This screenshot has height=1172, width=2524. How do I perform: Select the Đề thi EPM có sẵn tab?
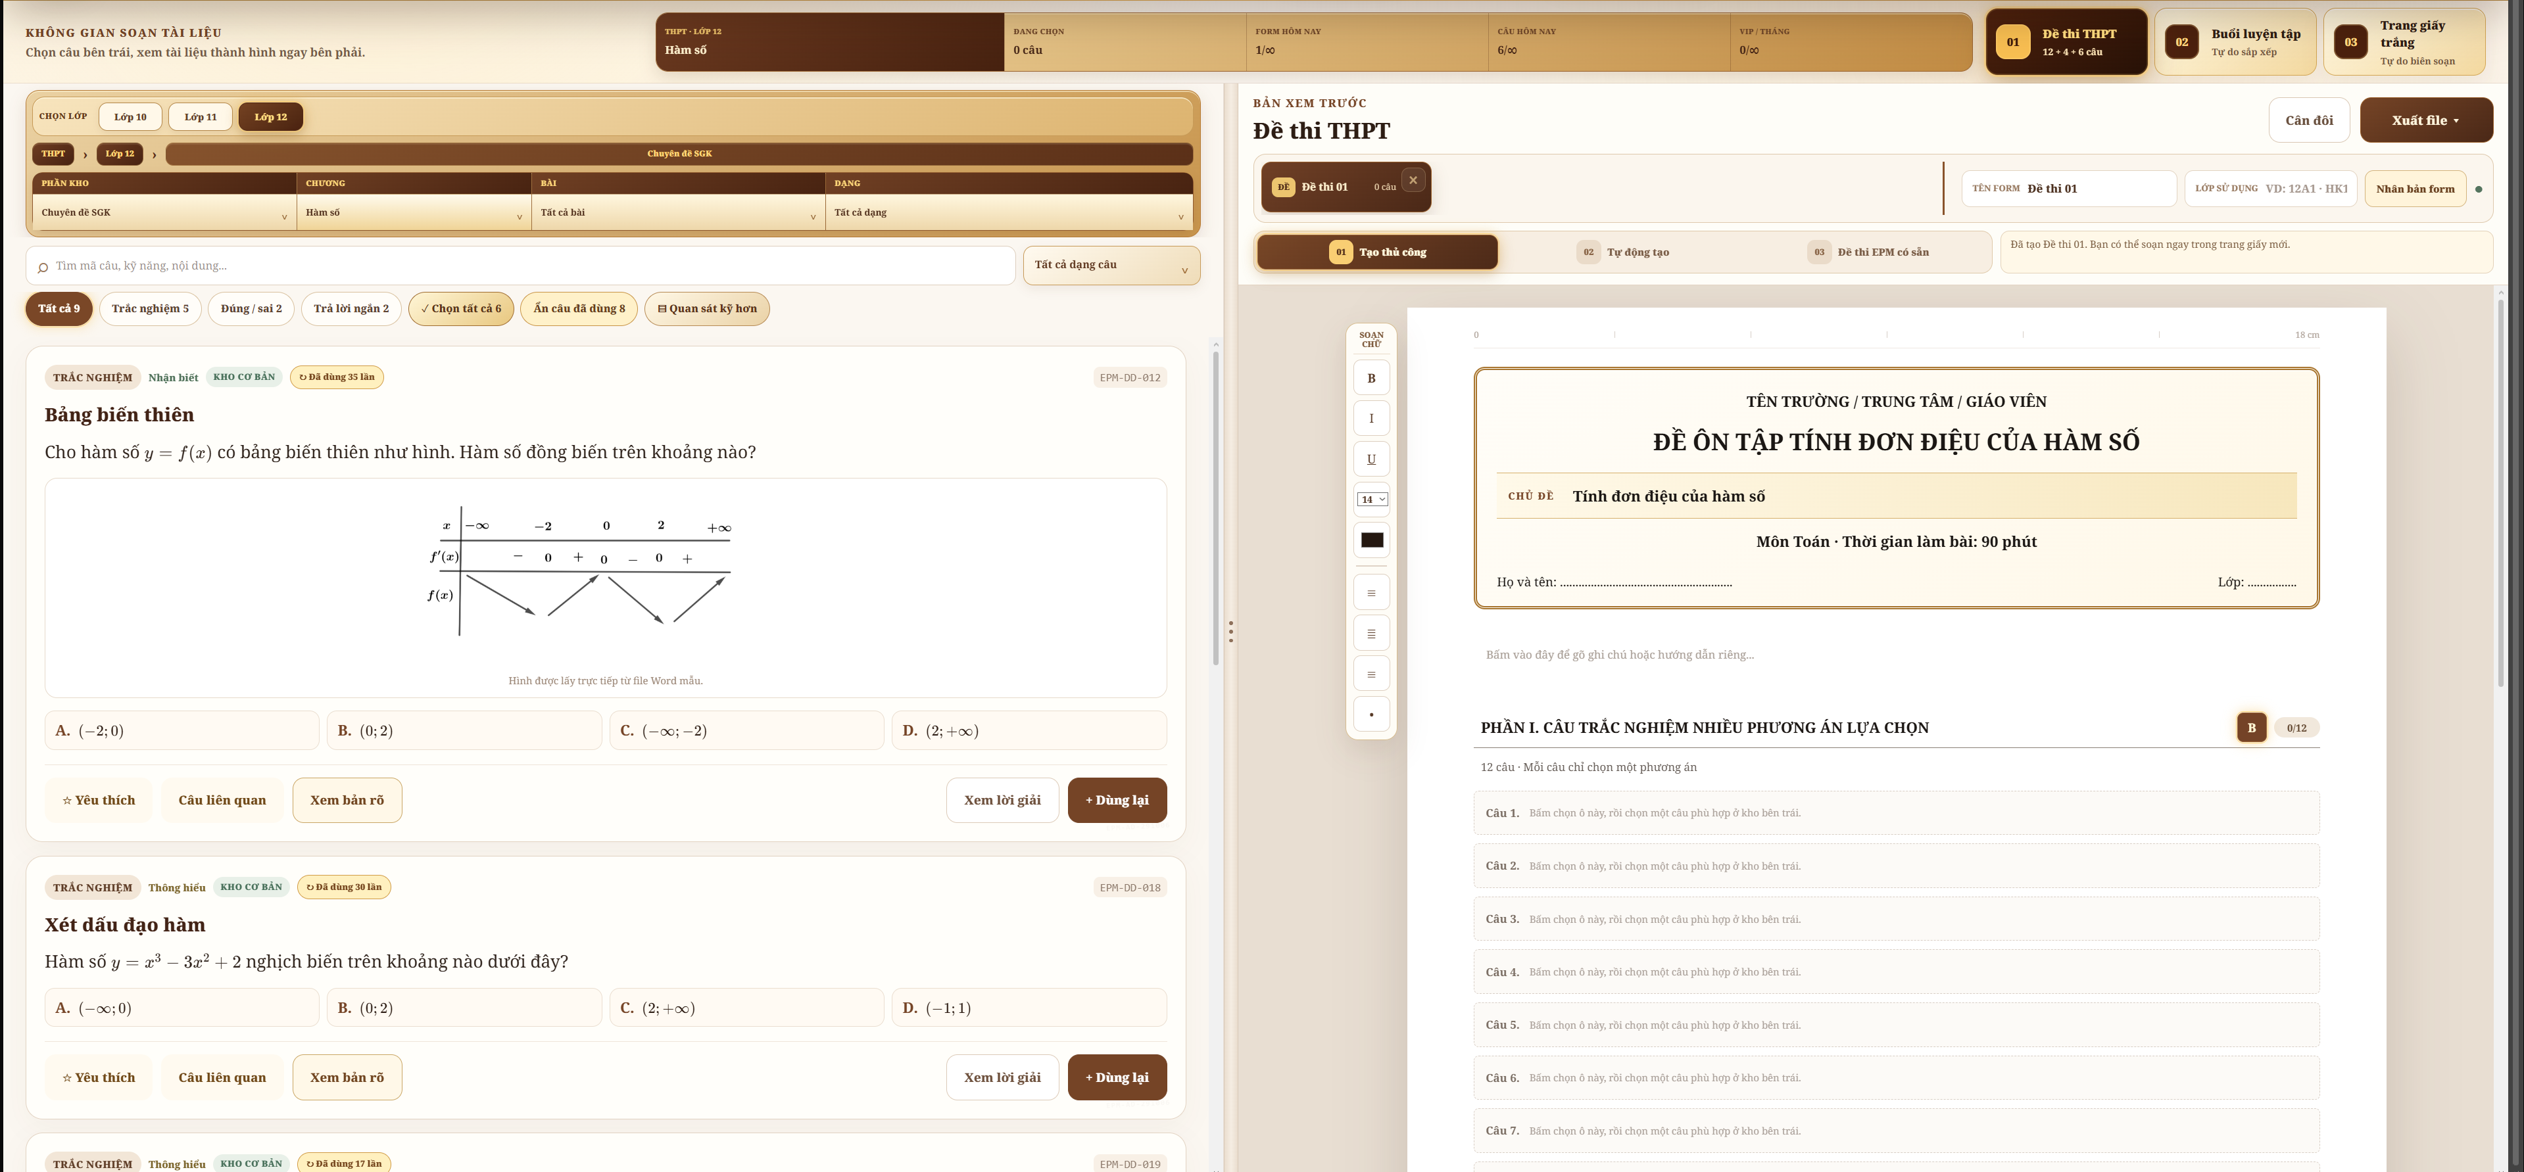tap(1868, 252)
